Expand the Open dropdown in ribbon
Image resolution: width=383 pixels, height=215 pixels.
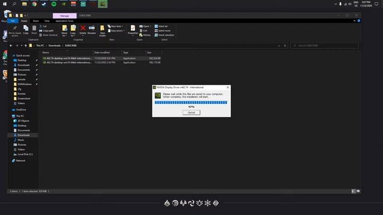(x=145, y=26)
